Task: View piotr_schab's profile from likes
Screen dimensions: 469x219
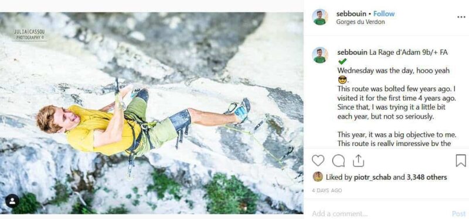Action: coord(372,178)
